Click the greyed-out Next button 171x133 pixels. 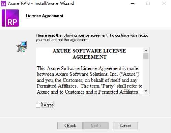(96, 126)
